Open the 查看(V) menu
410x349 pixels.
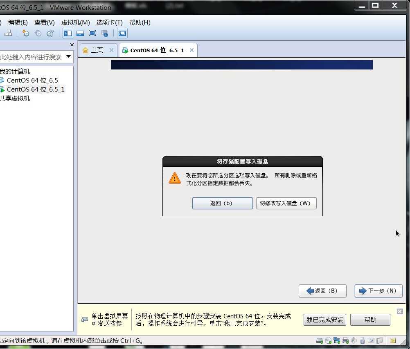click(45, 22)
